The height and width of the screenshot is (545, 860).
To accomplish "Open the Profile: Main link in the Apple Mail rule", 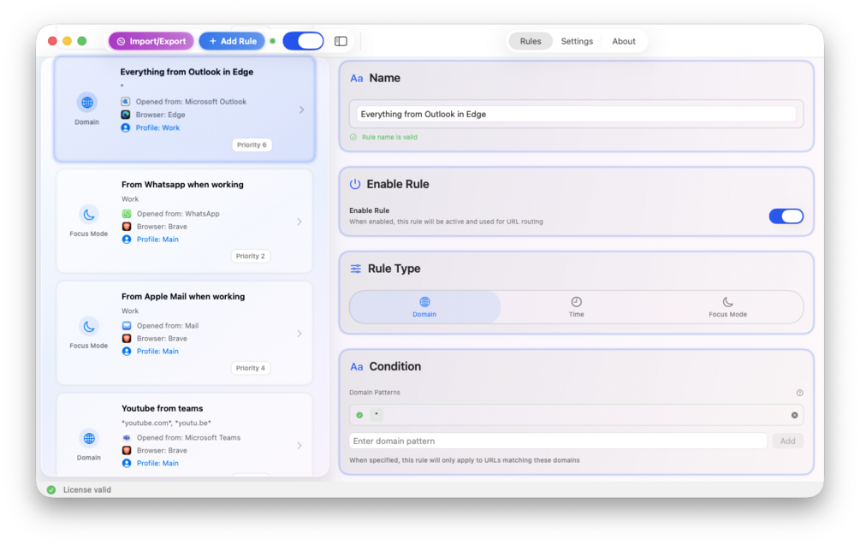I will (157, 352).
